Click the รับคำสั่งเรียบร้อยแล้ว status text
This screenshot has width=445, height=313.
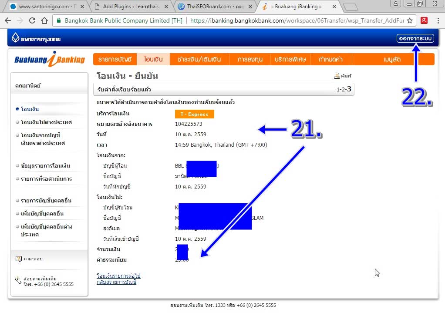tap(124, 89)
